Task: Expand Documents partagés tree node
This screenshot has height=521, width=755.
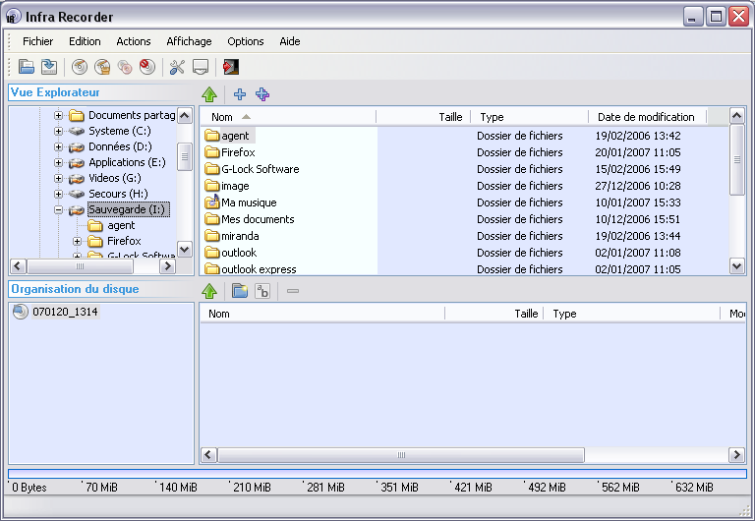Action: point(58,116)
